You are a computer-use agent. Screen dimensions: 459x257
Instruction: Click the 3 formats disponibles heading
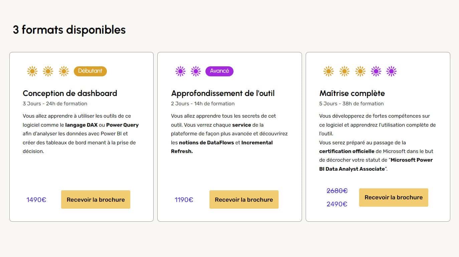point(69,30)
